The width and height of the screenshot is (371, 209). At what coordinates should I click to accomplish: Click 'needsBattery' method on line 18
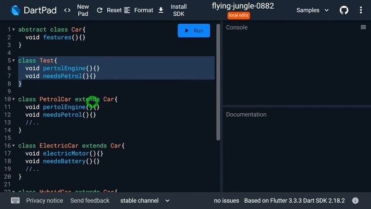[x=64, y=161]
